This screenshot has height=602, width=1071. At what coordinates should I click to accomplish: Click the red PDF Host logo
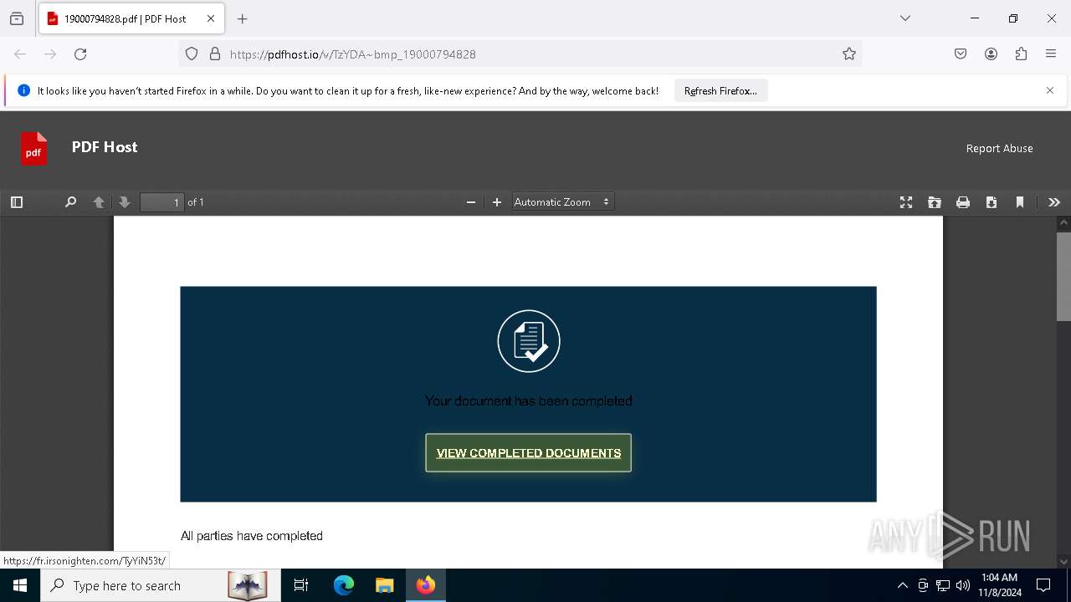(34, 148)
